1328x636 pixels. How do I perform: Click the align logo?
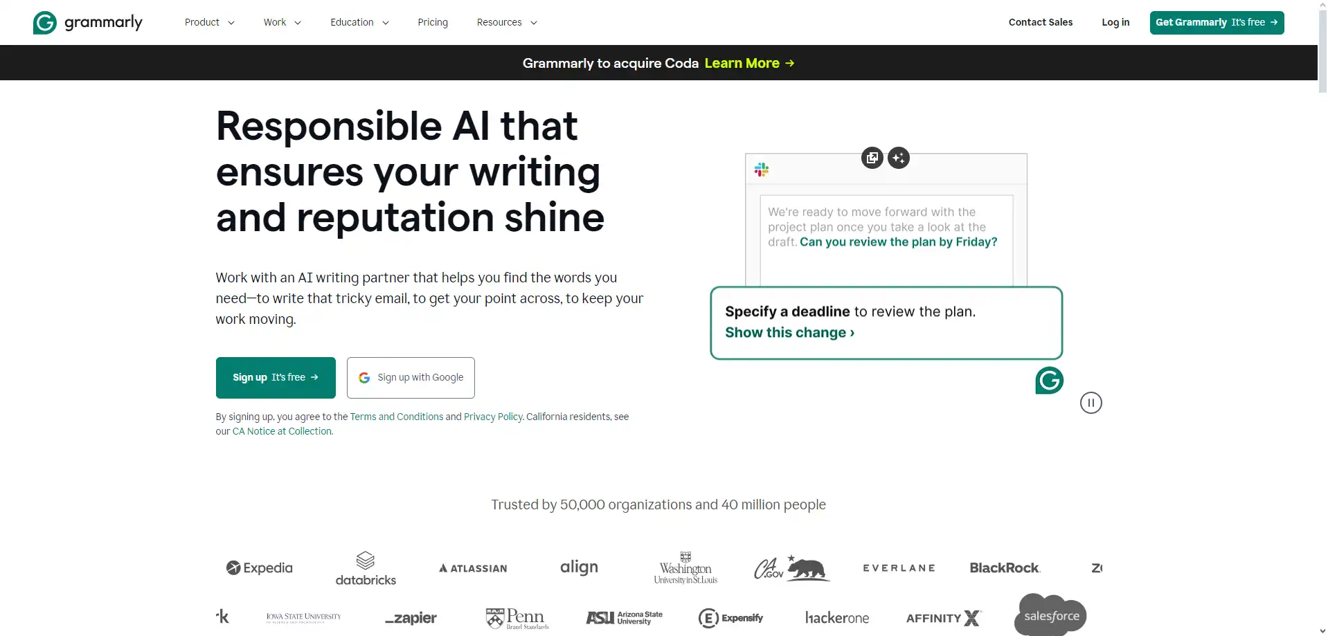pyautogui.click(x=579, y=567)
